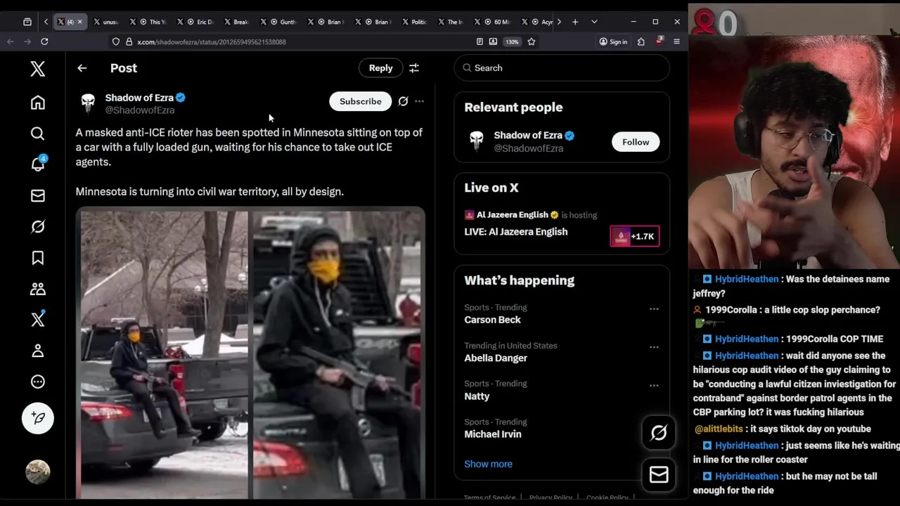Open a new tab with plus

[575, 22]
